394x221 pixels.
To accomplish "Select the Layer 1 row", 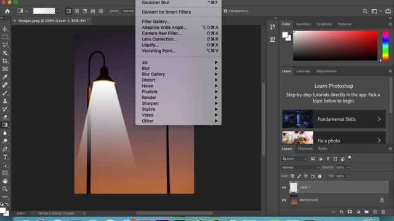I will 334,187.
